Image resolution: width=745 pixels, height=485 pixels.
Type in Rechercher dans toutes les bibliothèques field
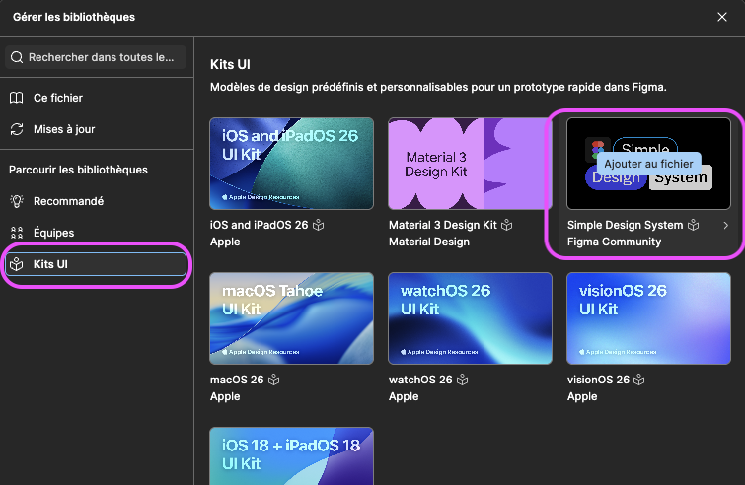100,58
